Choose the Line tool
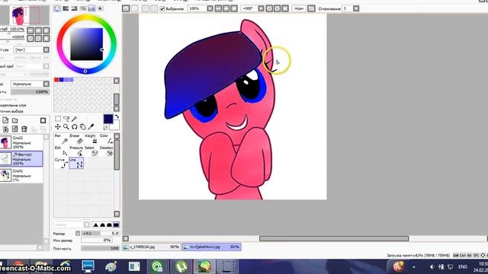The height and width of the screenshot is (274, 488). [x=76, y=163]
